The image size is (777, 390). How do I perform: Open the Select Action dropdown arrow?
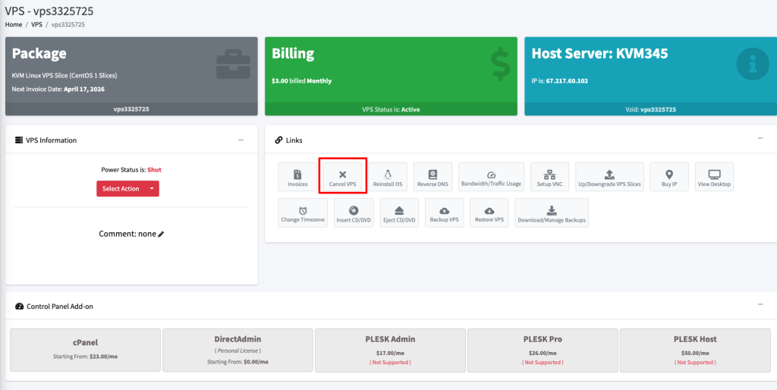(x=152, y=189)
